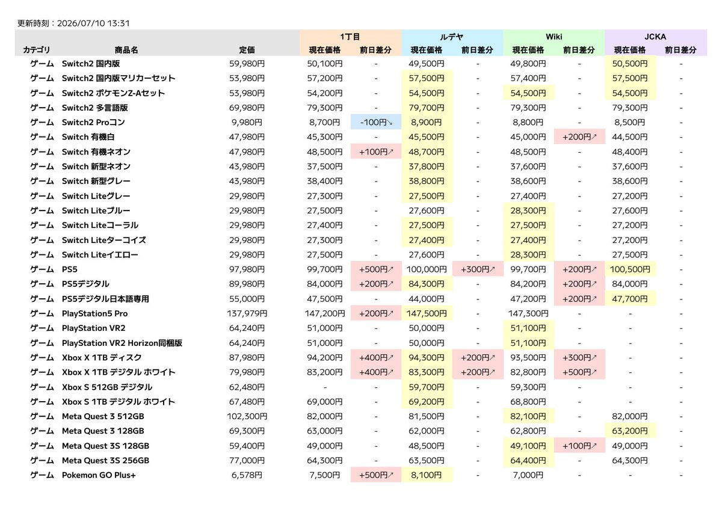Select the ルデヤ store header

(452, 37)
